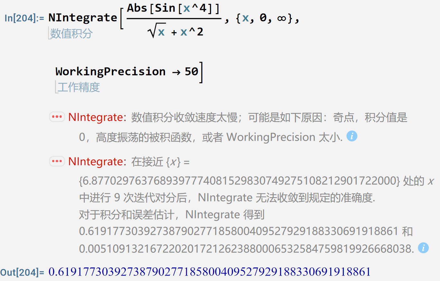Place cursor on the precision value 50
The height and width of the screenshot is (281, 440).
[x=191, y=71]
